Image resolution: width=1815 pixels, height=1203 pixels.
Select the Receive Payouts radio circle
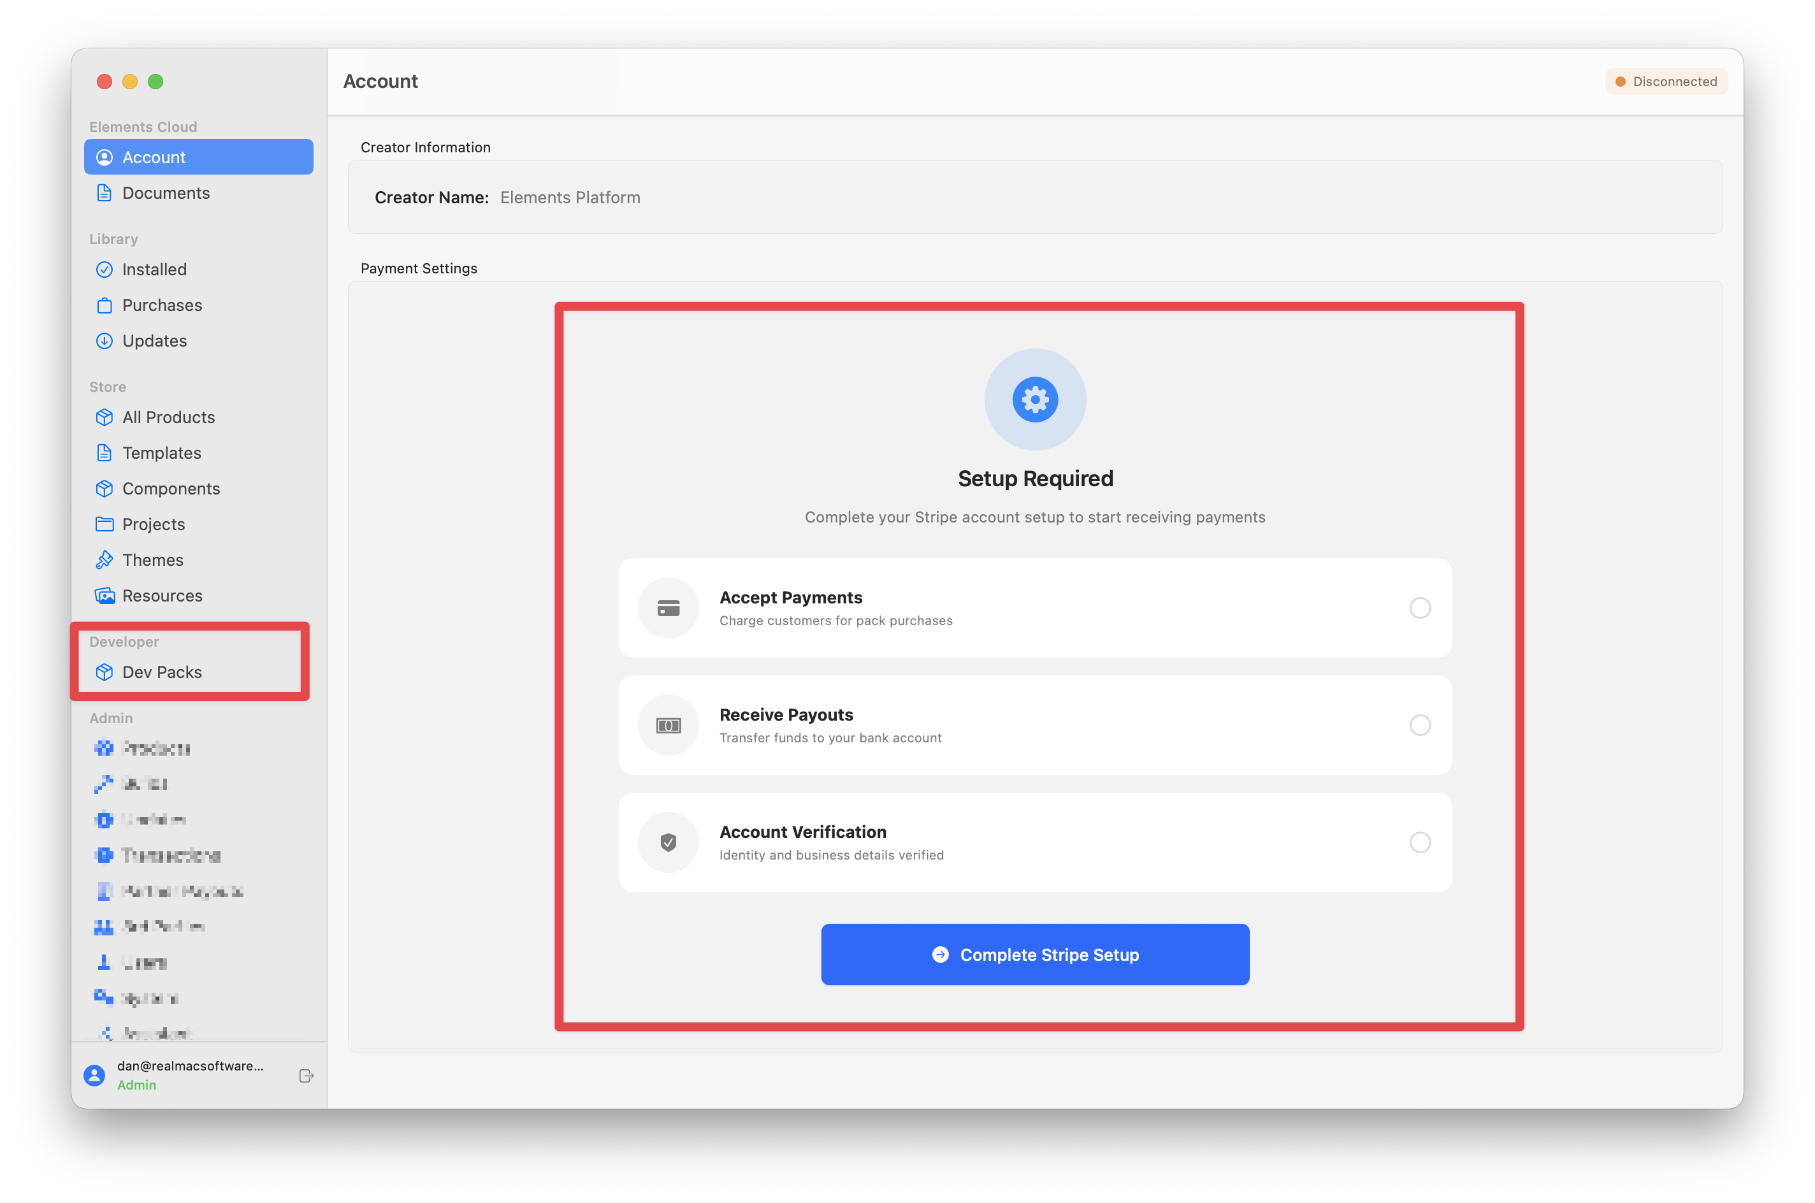(1420, 726)
